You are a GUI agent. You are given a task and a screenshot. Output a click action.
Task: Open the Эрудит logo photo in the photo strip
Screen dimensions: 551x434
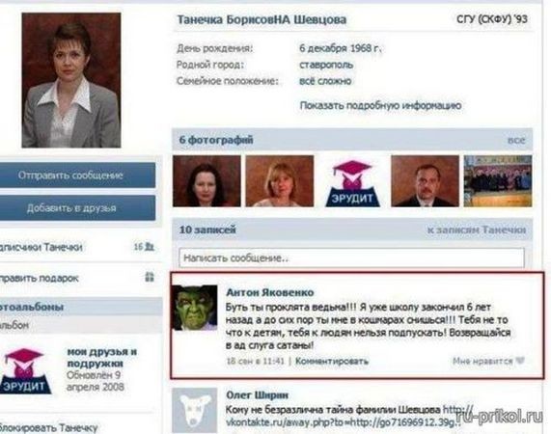(x=352, y=182)
